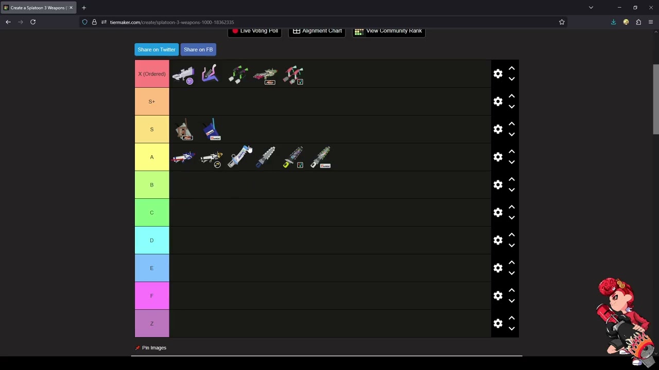Select first weapon in X (Ordered) tier

[183, 75]
